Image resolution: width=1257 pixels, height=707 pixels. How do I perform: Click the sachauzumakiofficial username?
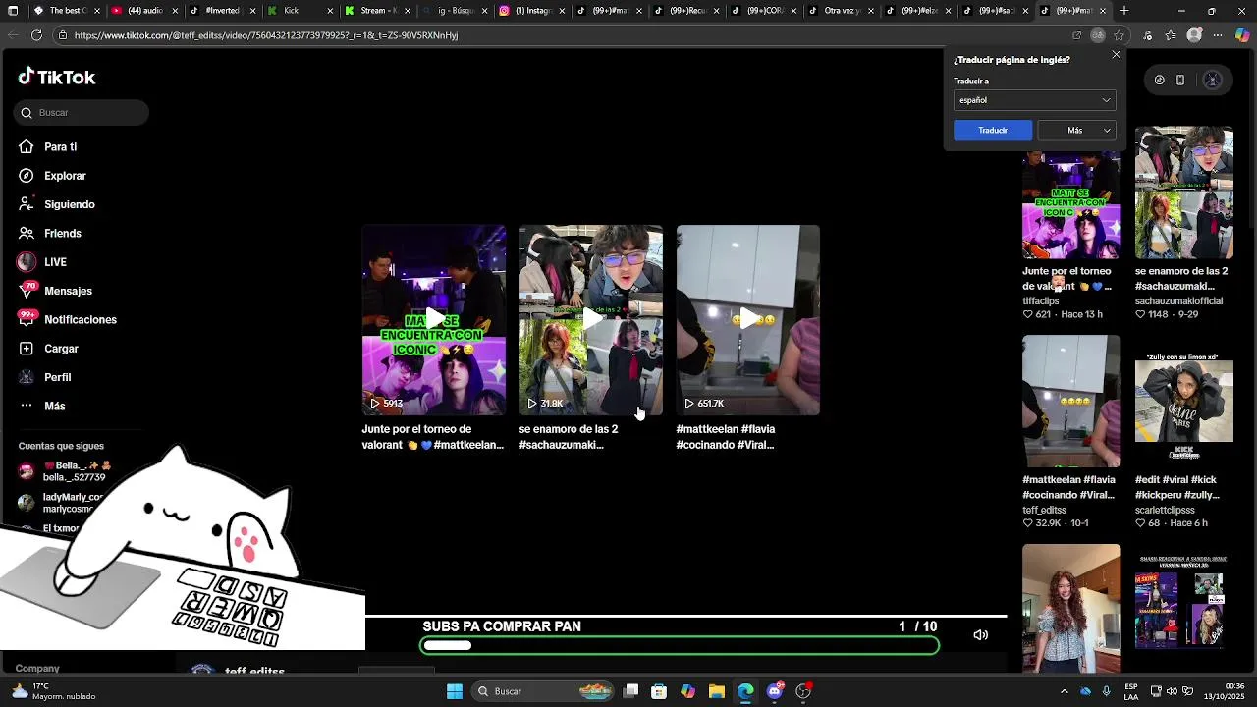[1178, 301]
